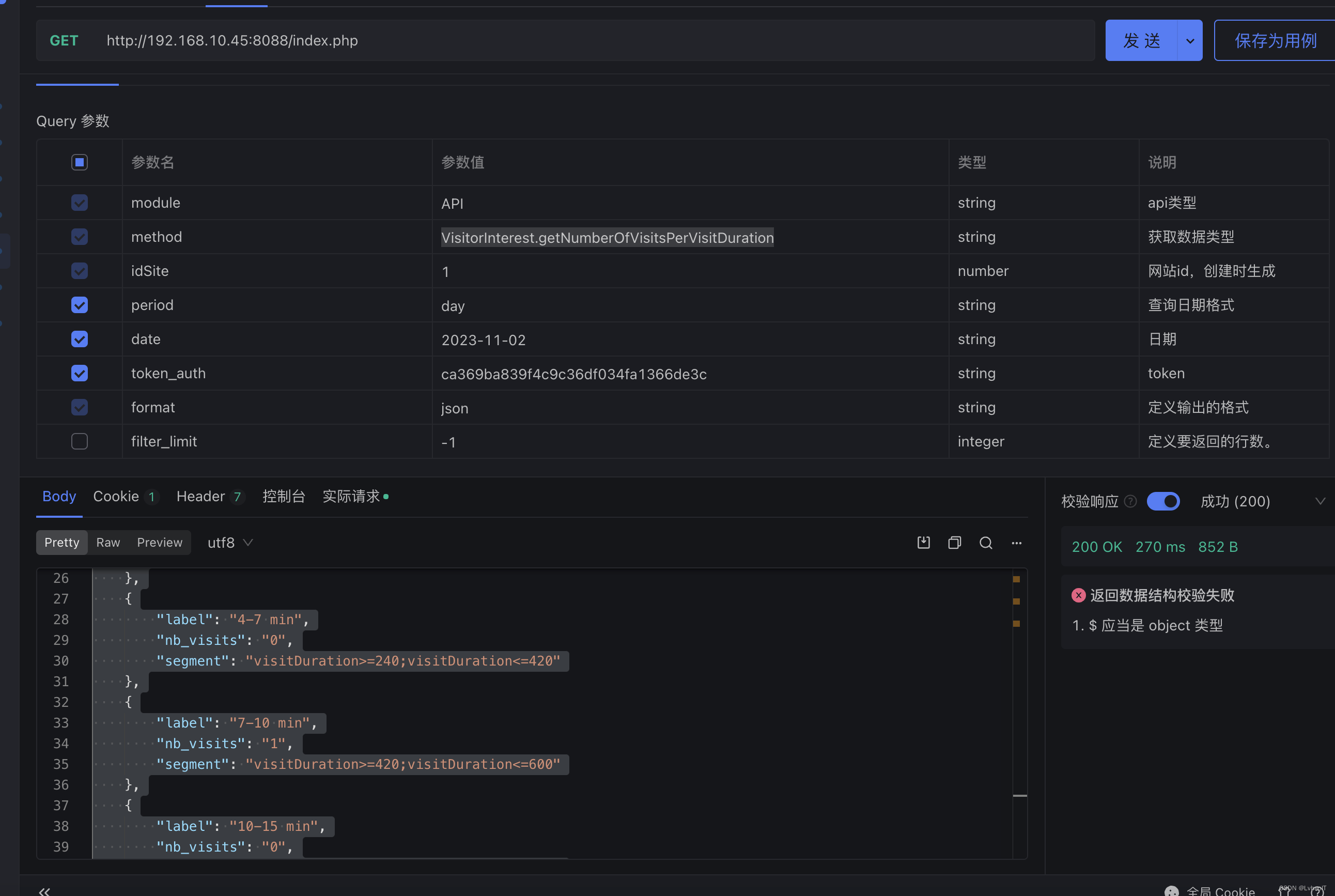The image size is (1335, 896).
Task: Click the 返回数据结构校验失败 message
Action: coord(1162,595)
